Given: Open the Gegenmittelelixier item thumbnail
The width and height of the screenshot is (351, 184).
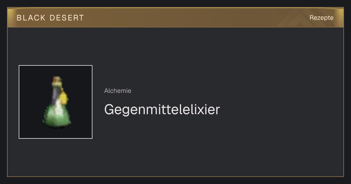Looking at the screenshot, I should coord(56,102).
